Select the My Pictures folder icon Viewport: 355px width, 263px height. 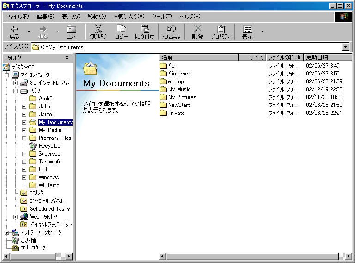click(x=163, y=97)
